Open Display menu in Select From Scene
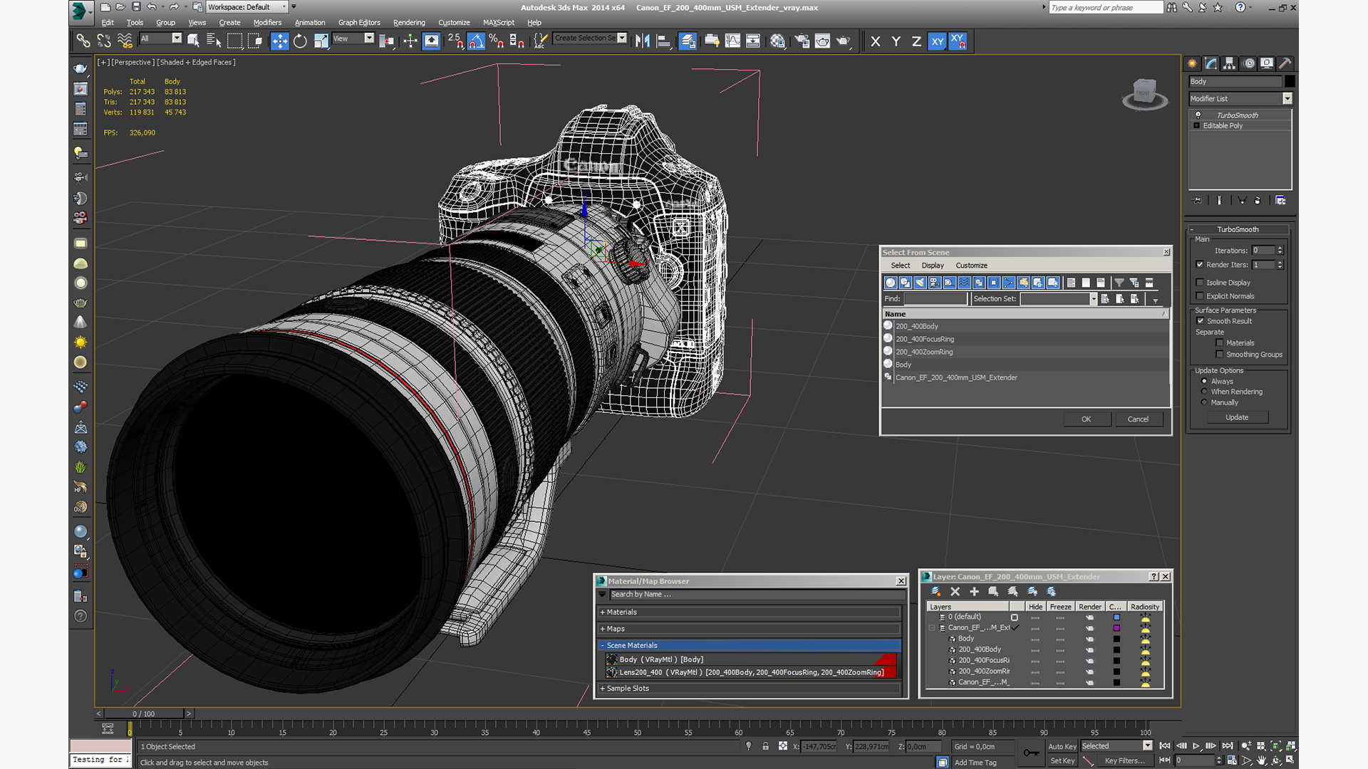1368x769 pixels. pos(933,266)
